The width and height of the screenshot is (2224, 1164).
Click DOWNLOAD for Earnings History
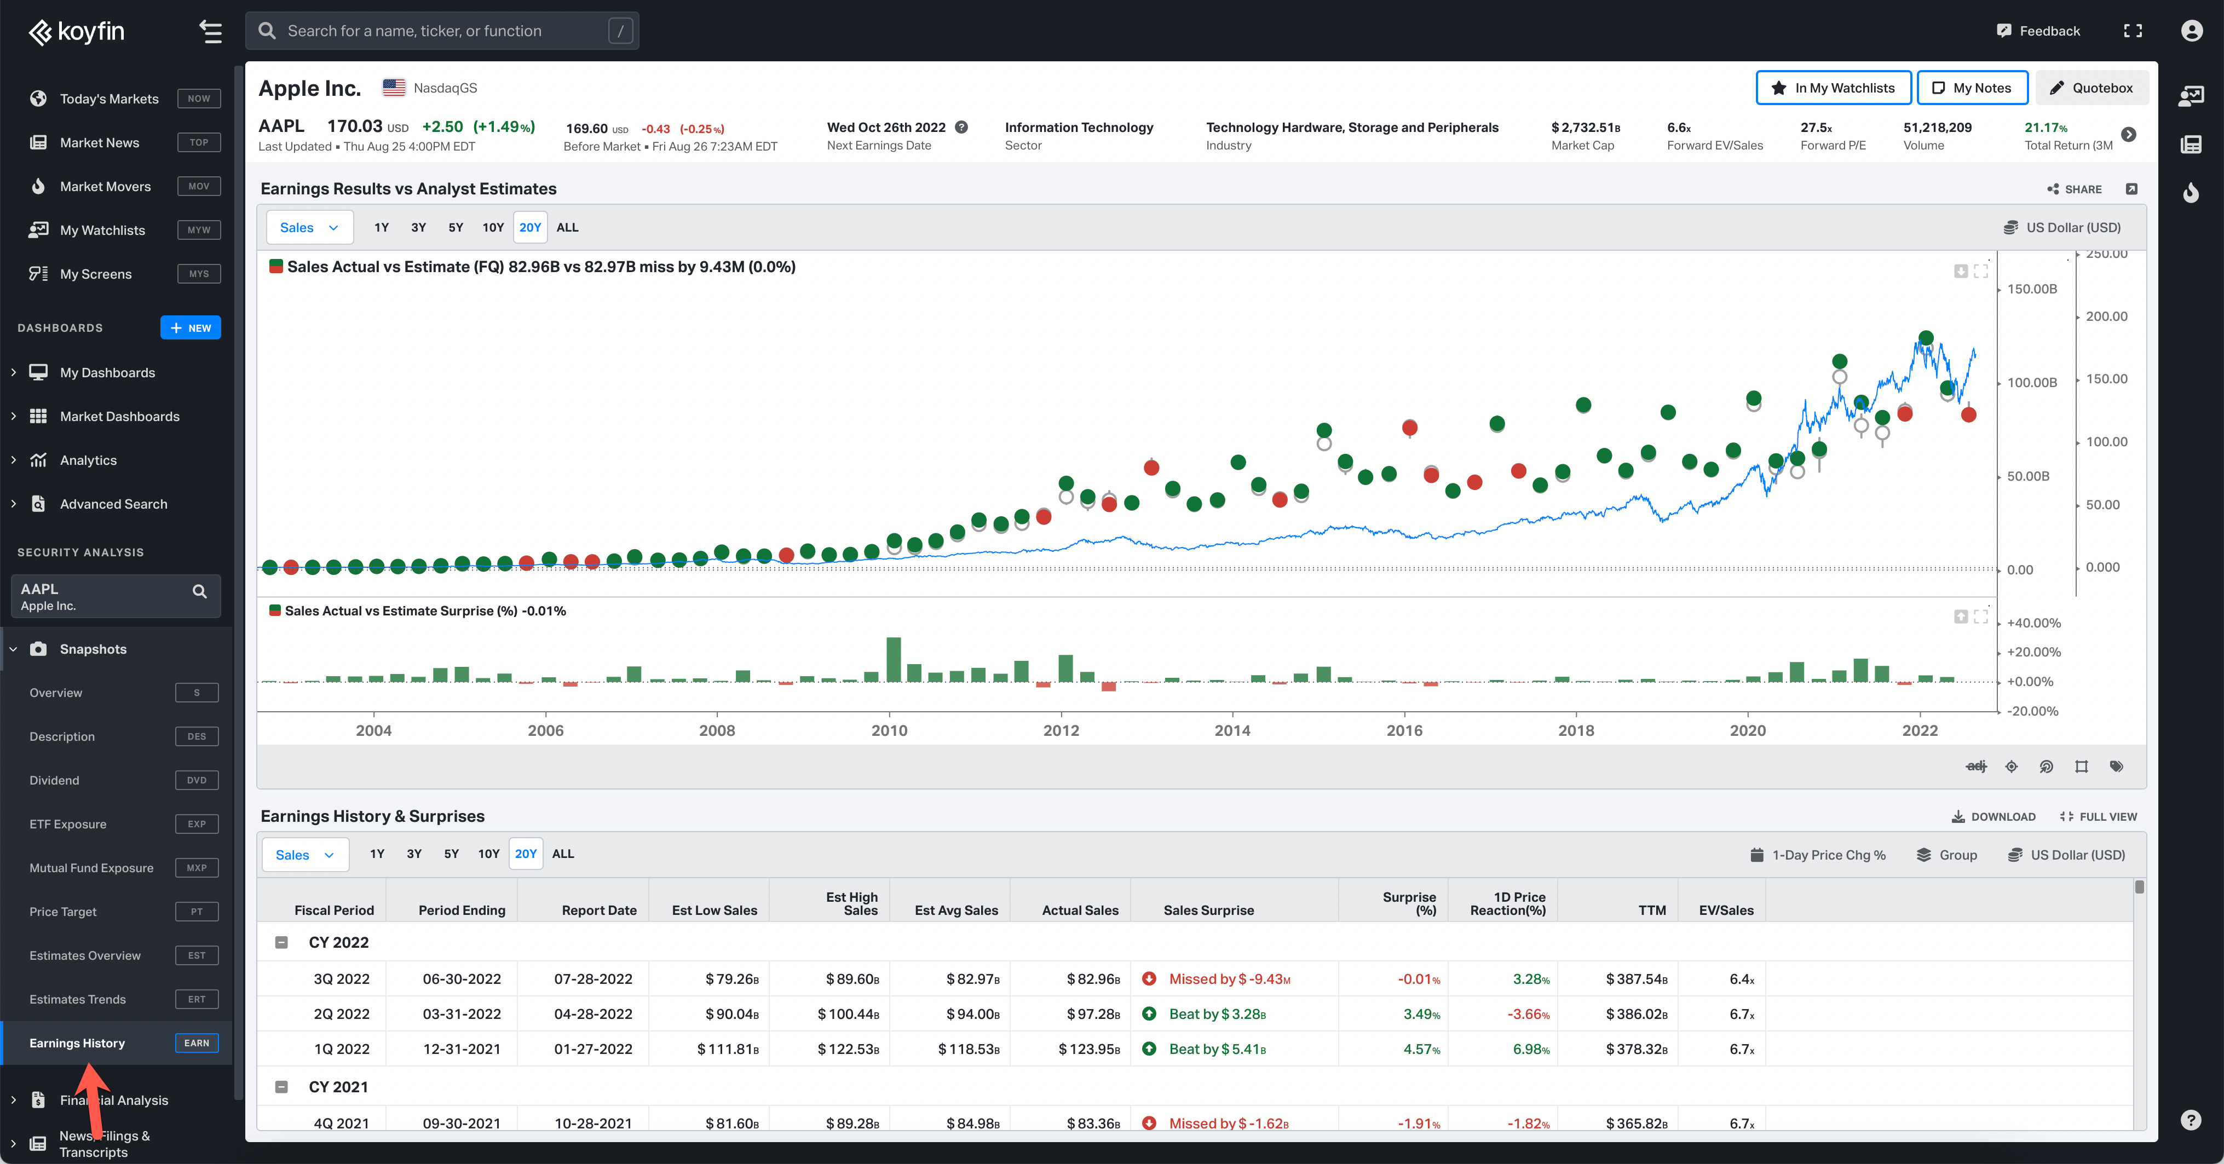pyautogui.click(x=1993, y=817)
